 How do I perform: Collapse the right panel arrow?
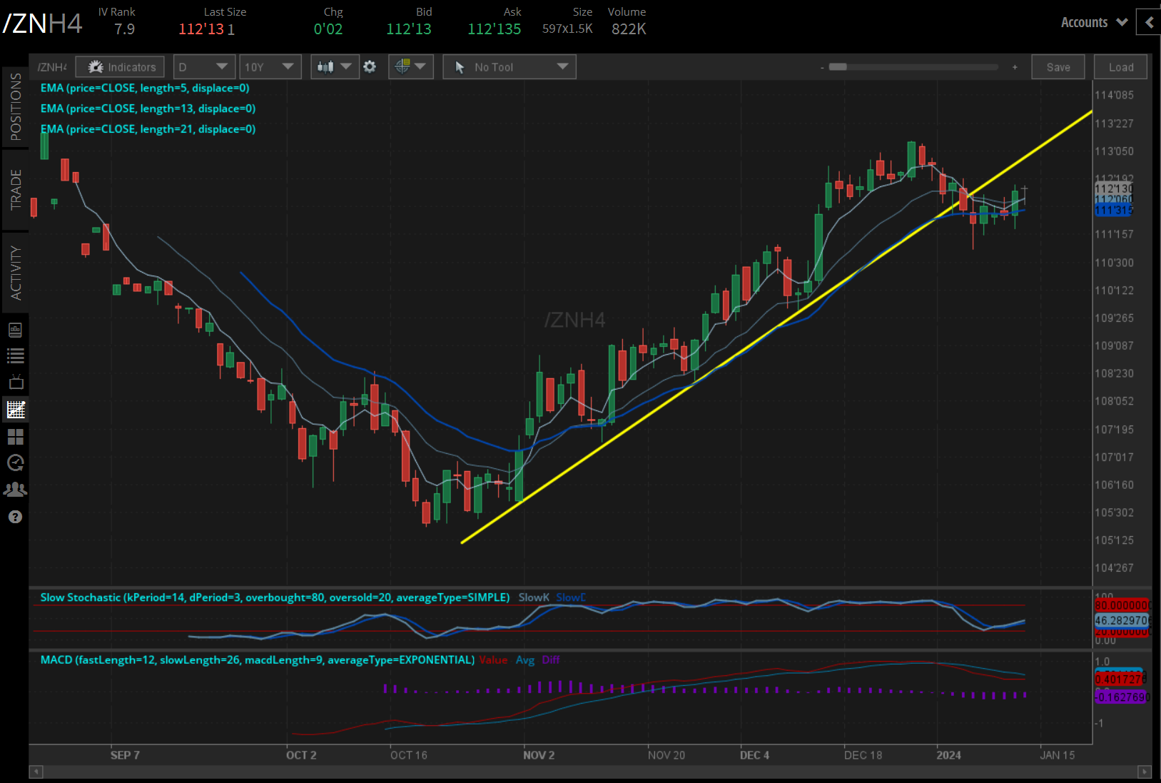coord(1149,22)
